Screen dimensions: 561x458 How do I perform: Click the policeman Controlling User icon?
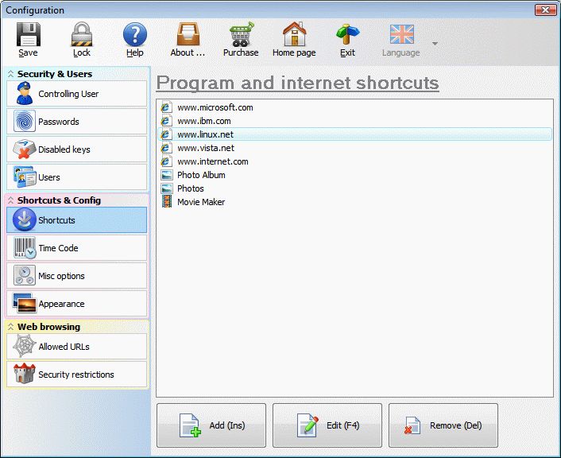pos(24,93)
